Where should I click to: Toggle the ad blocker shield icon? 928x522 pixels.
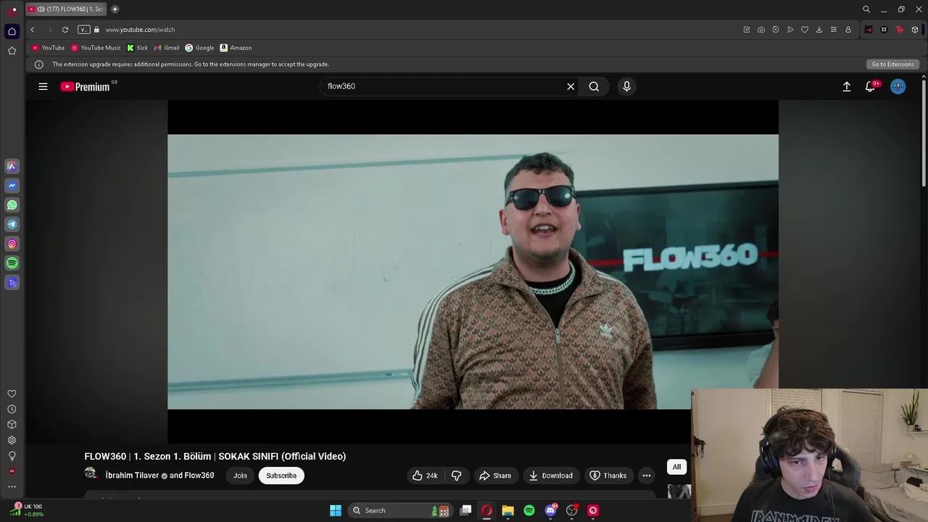[776, 30]
